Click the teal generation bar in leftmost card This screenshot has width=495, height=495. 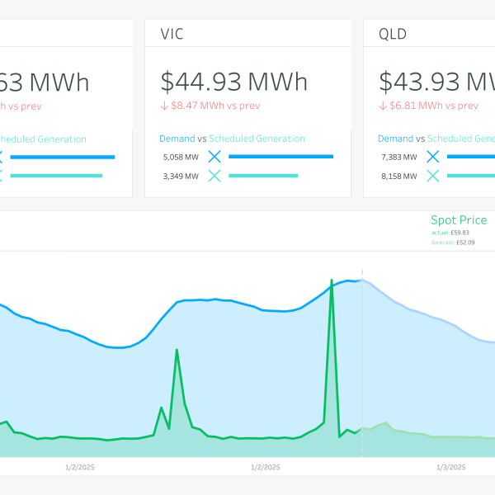coord(56,176)
